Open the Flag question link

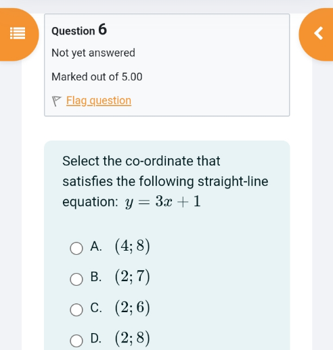[x=99, y=101]
